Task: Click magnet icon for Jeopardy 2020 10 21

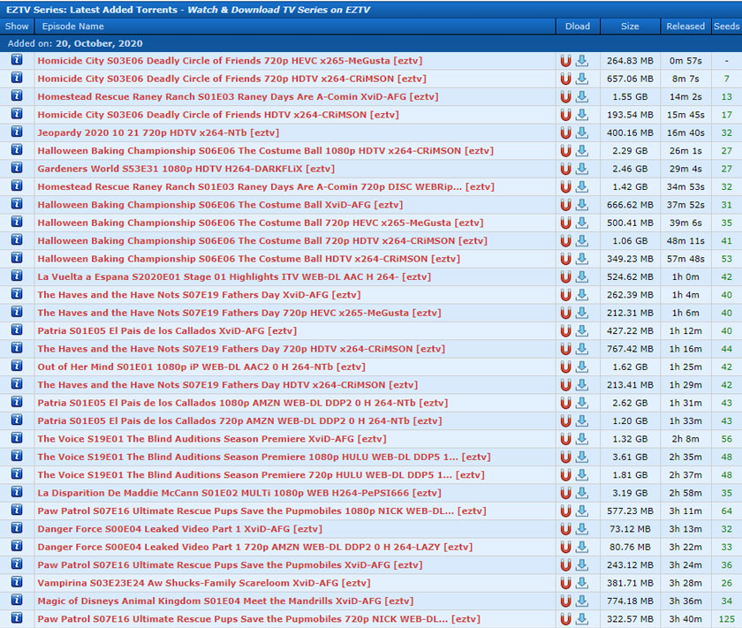Action: click(x=565, y=132)
